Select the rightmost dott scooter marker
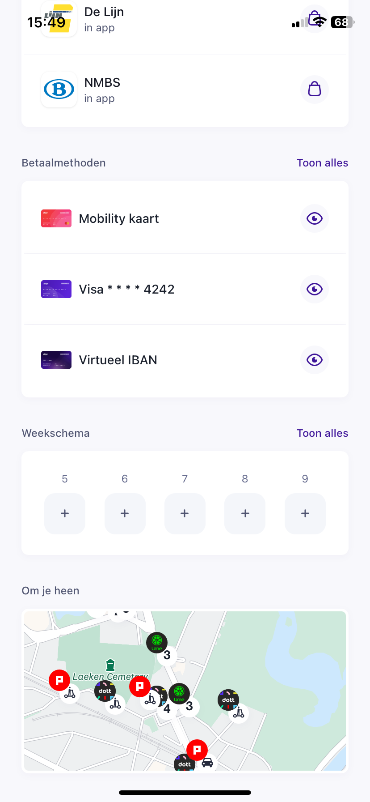 coord(228,700)
